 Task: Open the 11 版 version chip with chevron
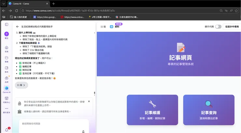(21, 85)
